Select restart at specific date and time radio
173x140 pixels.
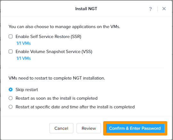(11, 107)
